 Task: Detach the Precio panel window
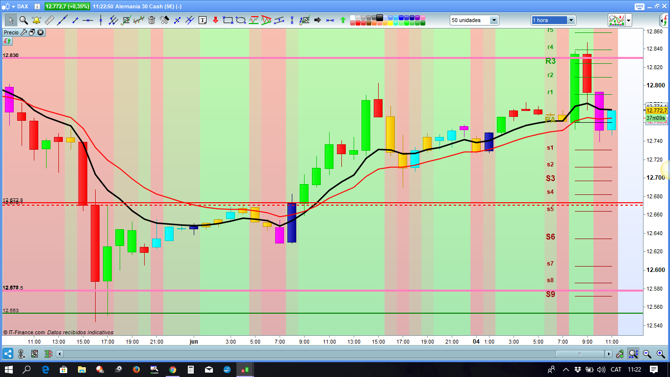click(32, 32)
